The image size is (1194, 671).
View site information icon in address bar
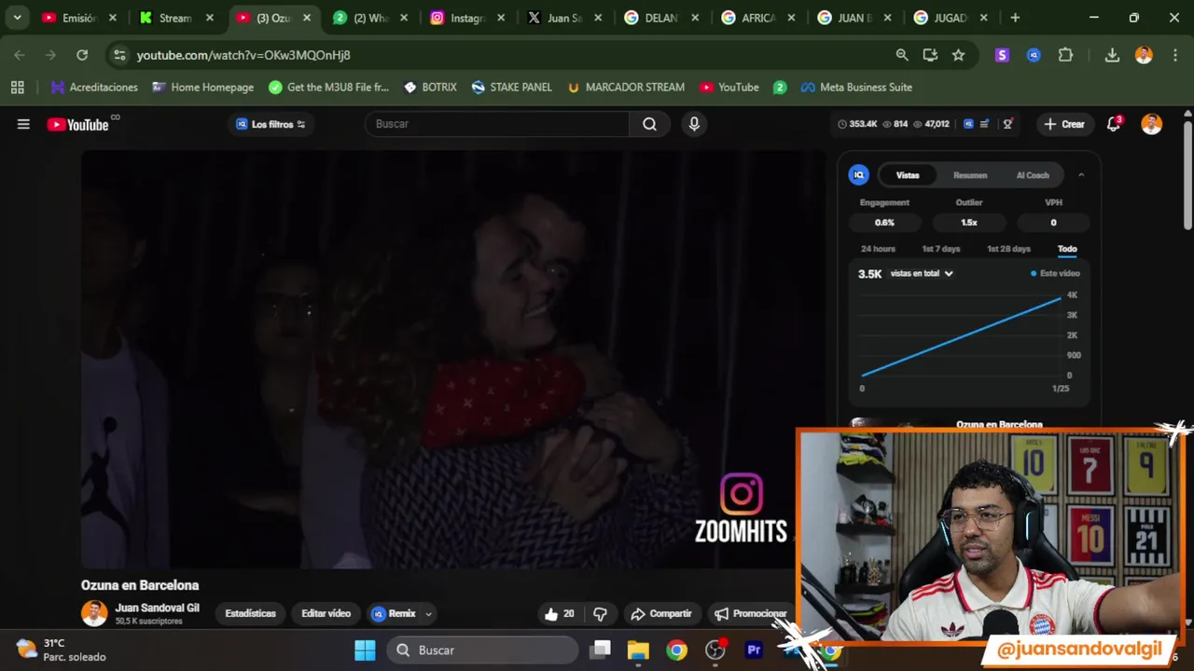pos(119,55)
